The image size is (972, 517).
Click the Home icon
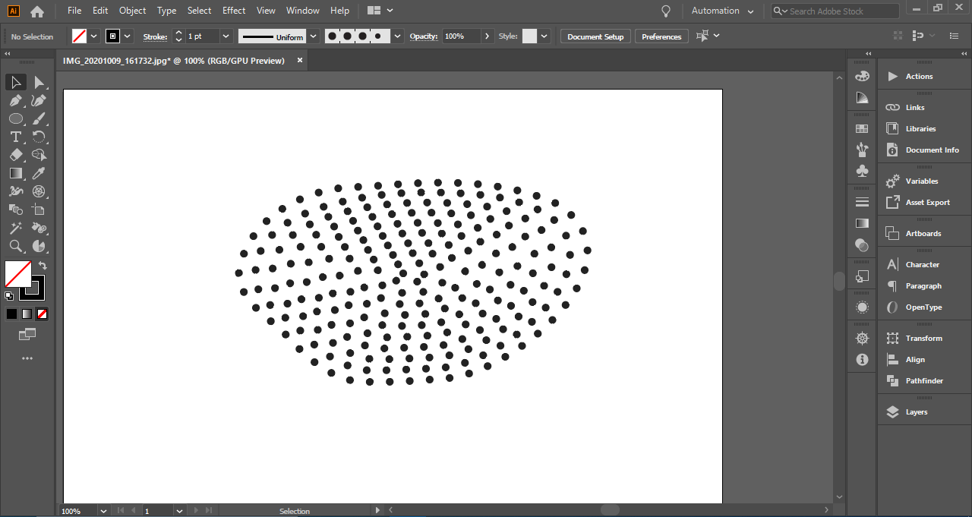[37, 11]
